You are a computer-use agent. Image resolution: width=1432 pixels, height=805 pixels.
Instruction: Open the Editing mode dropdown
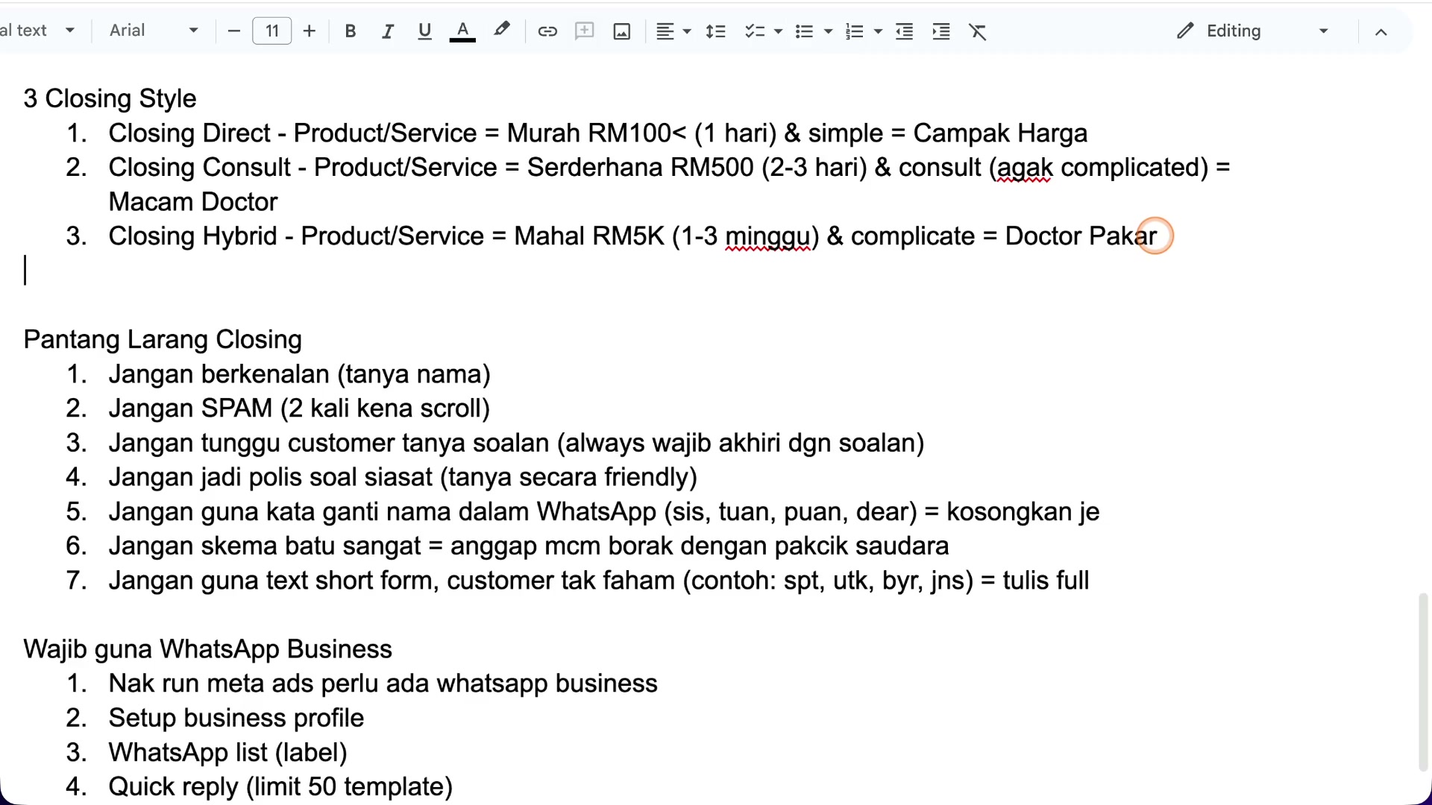point(1253,31)
